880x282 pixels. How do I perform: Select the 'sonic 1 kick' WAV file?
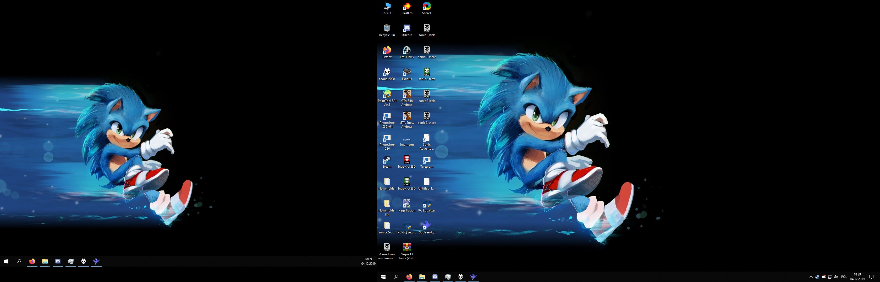427,30
